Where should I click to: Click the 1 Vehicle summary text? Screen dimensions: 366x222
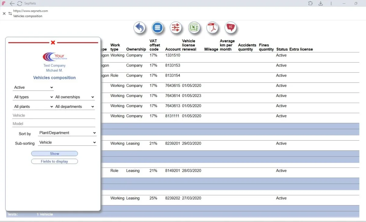pyautogui.click(x=45, y=214)
